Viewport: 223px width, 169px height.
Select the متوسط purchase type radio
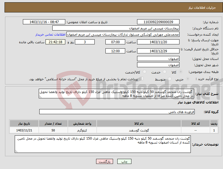pos(170,79)
